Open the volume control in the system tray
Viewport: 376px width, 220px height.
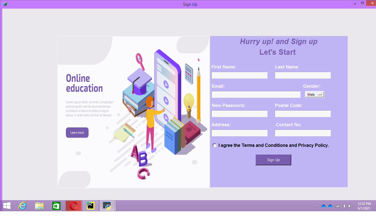[x=350, y=205]
